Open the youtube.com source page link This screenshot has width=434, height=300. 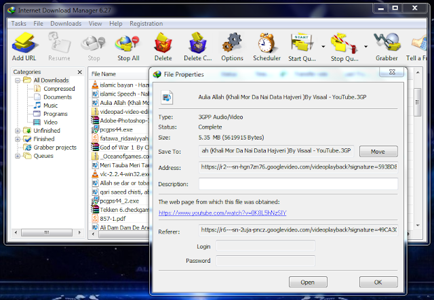[222, 213]
